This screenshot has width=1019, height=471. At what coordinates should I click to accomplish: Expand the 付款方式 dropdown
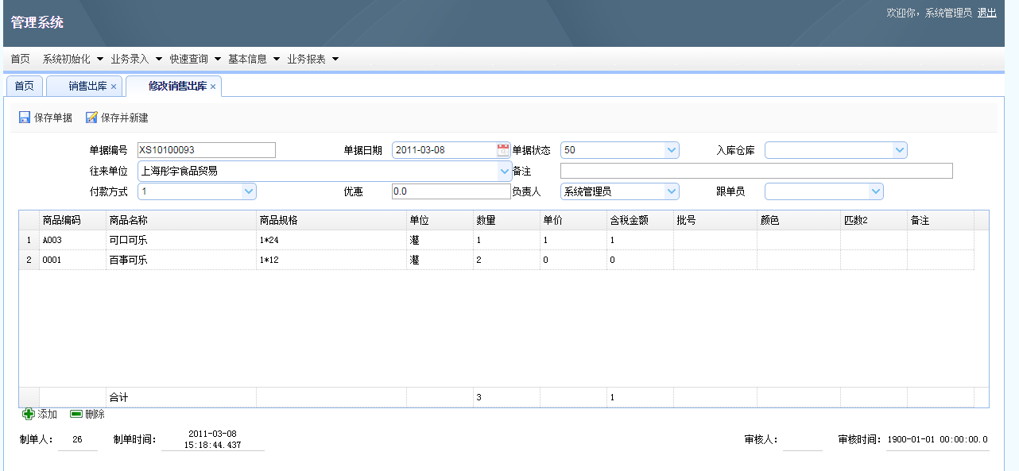(x=249, y=191)
